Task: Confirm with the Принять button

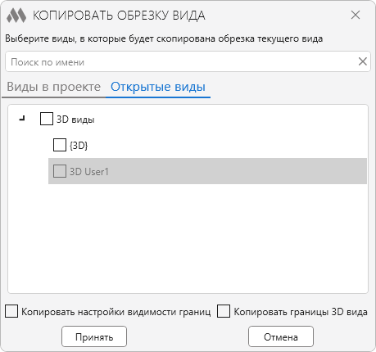Action: pos(94,336)
